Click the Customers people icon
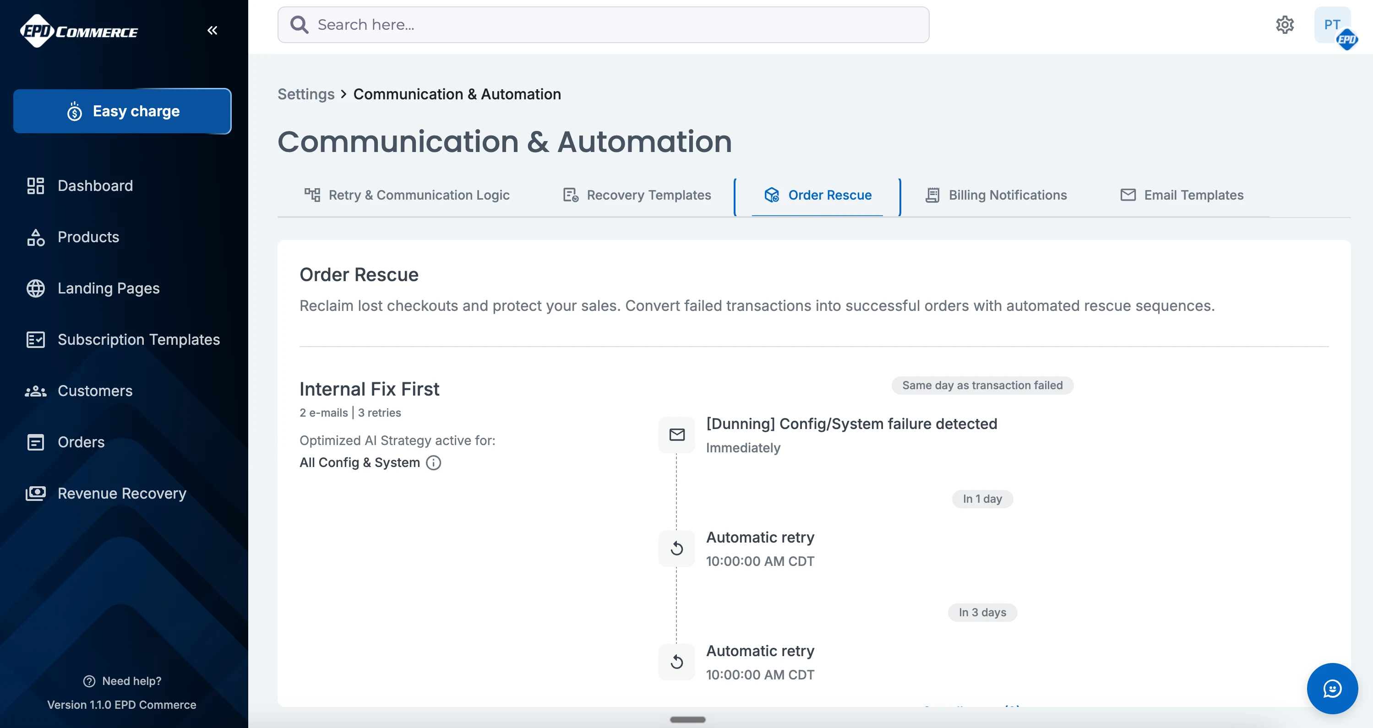Viewport: 1373px width, 728px height. click(x=36, y=391)
